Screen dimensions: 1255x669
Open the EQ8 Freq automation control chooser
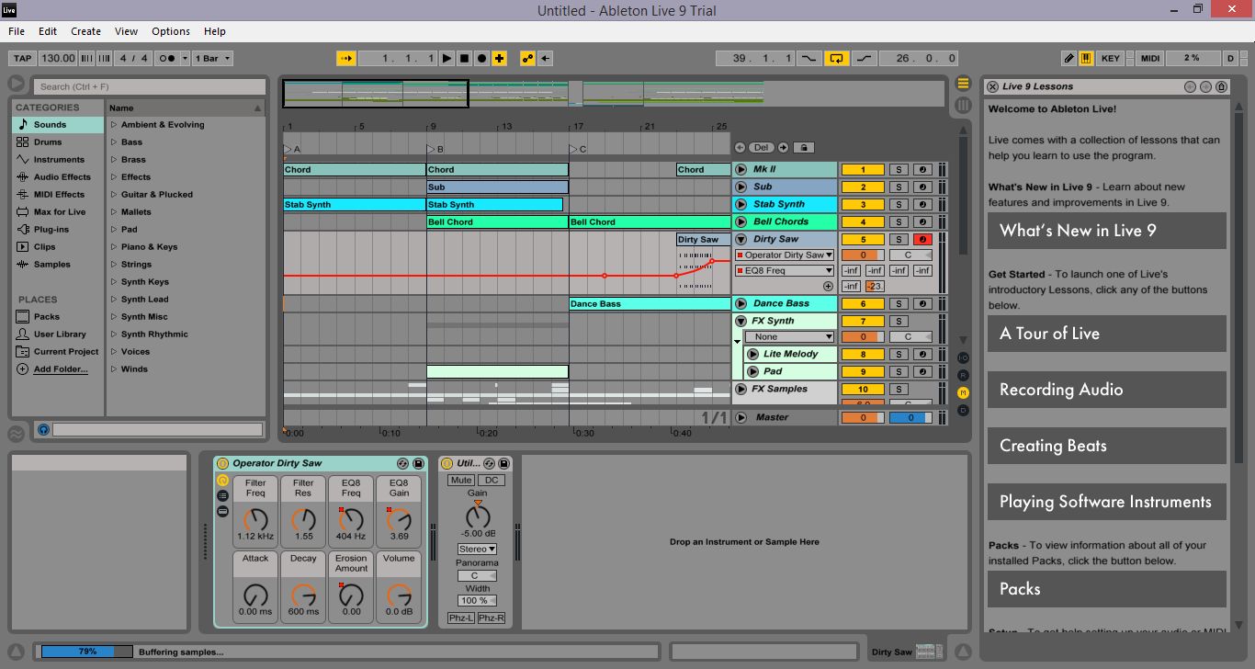(x=785, y=271)
